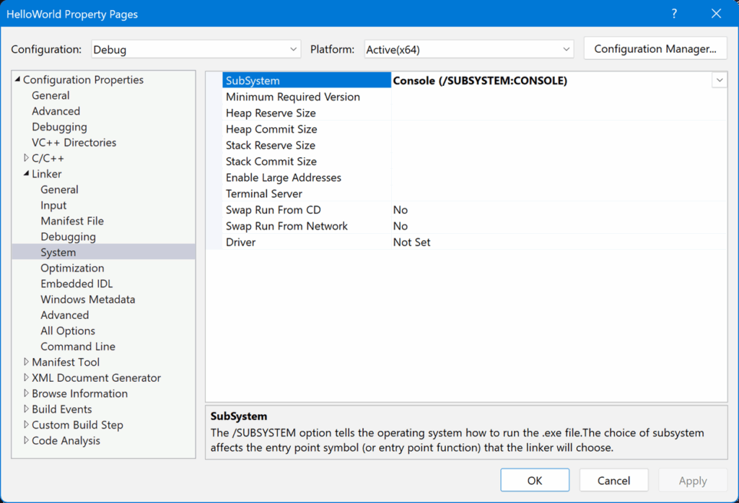739x503 pixels.
Task: Click the Configuration Manager button
Action: pos(655,49)
